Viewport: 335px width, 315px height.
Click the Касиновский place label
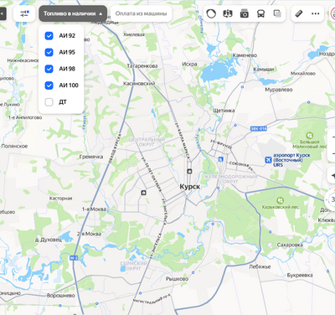point(139,83)
